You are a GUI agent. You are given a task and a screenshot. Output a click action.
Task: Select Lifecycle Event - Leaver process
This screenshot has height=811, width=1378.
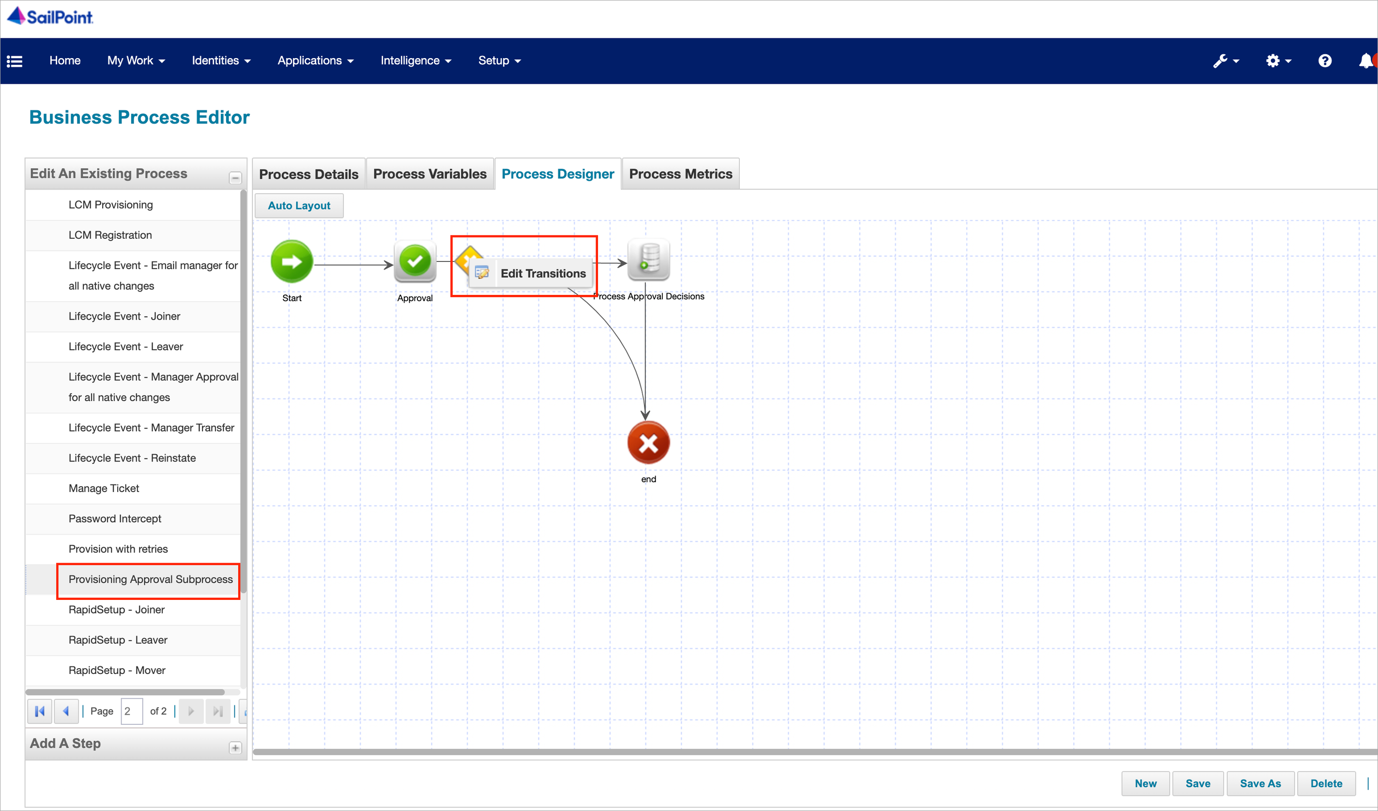133,347
